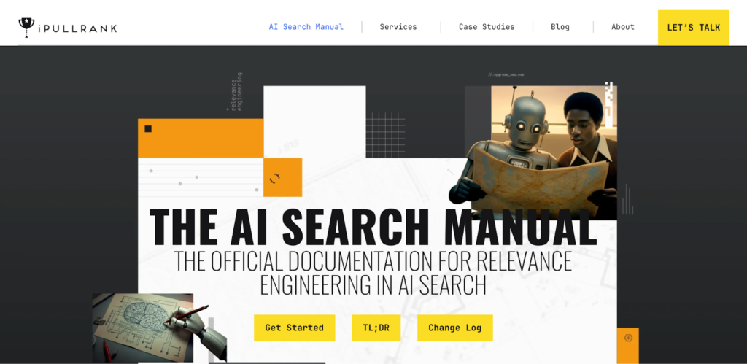
Task: Click the white grid pattern graphic
Action: (385, 135)
